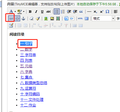Toggle italic formatting
120x112 pixels.
tap(36, 12)
